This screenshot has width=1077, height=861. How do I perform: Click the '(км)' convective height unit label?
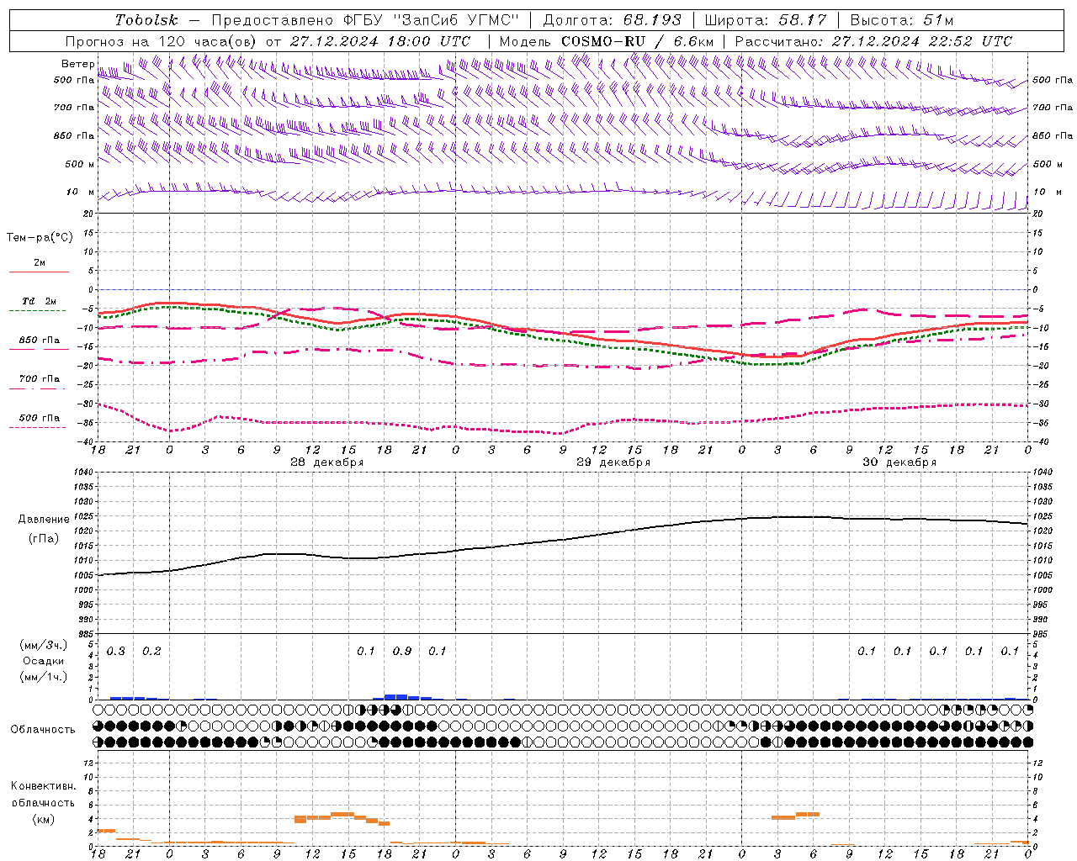tap(44, 819)
